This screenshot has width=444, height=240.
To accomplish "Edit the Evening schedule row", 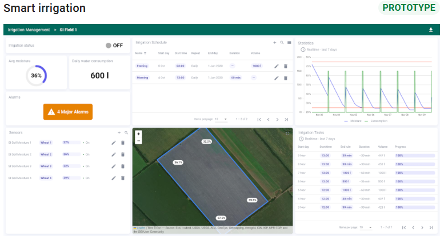I will click(277, 66).
